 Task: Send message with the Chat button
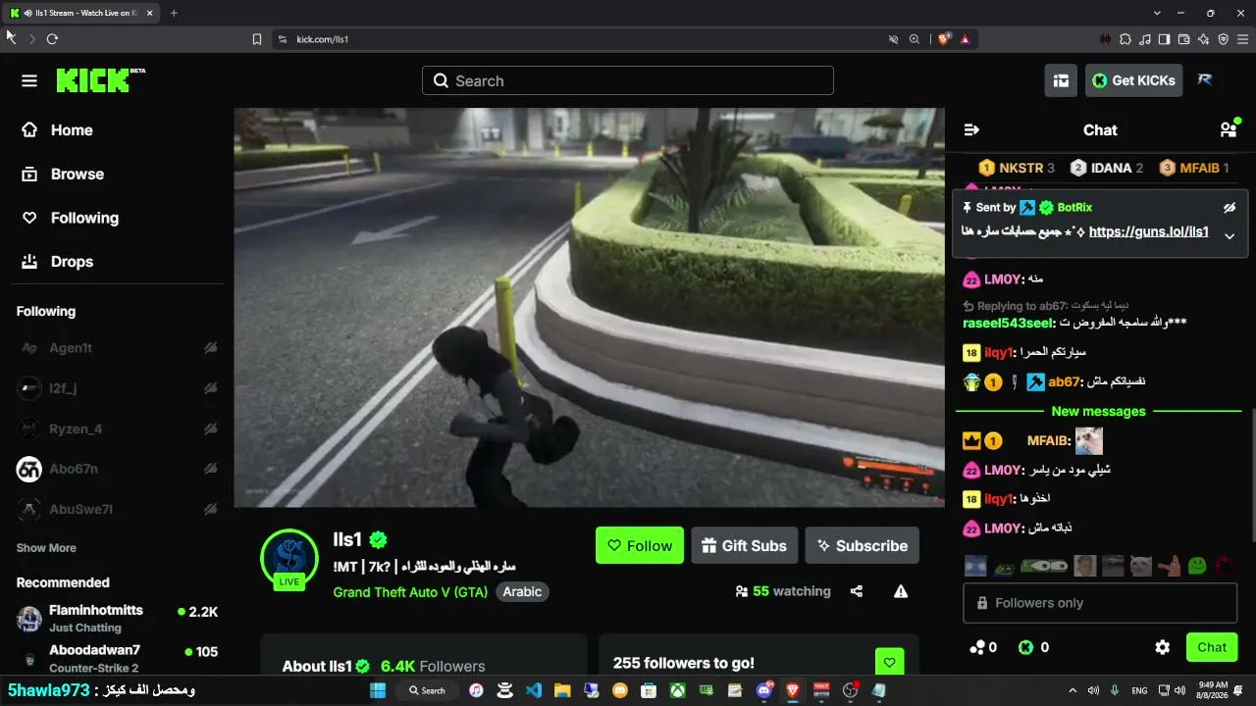(x=1212, y=647)
